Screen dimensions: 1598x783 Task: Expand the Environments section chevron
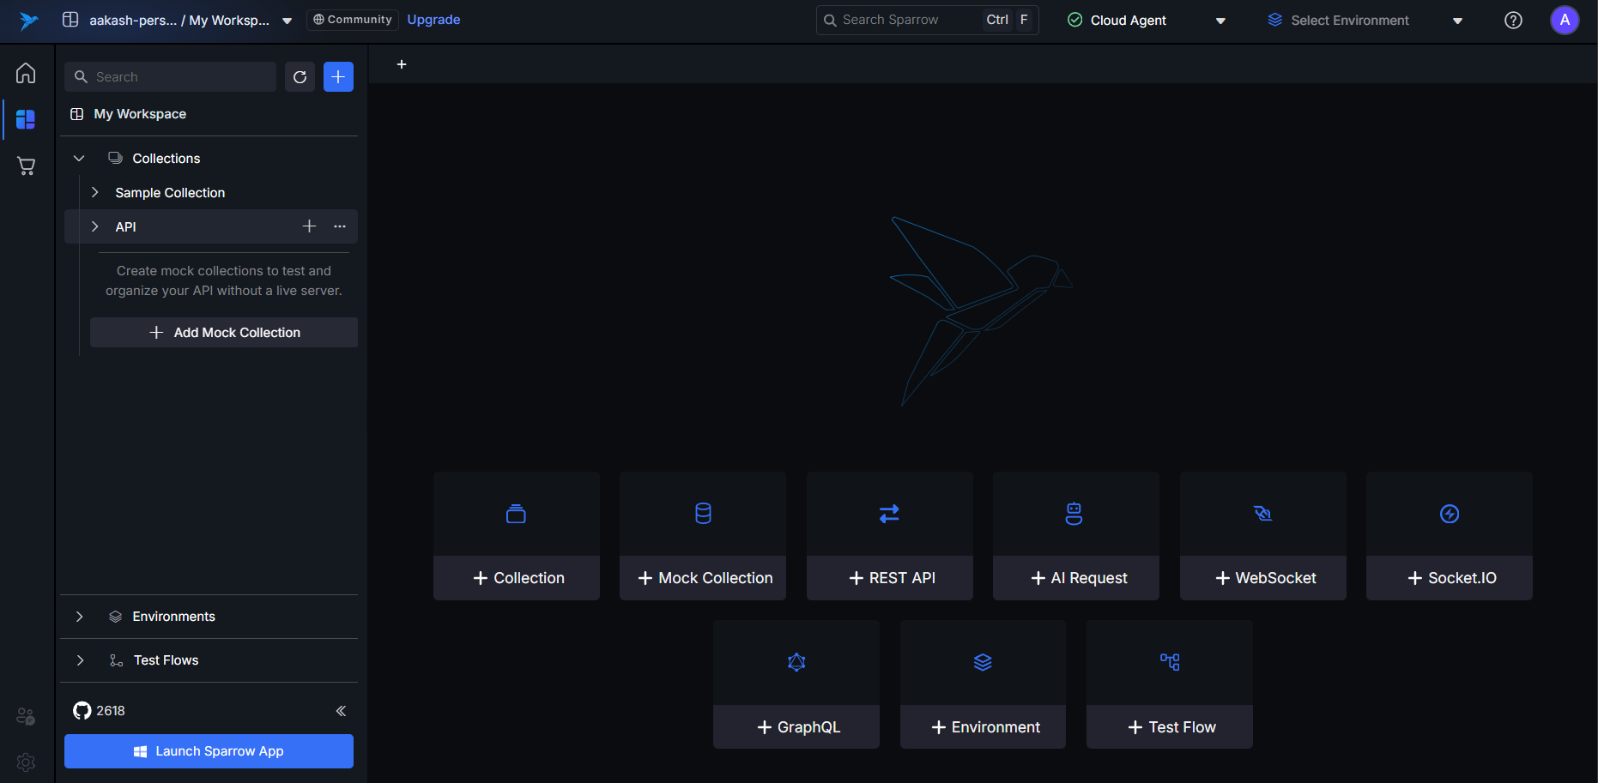coord(79,617)
